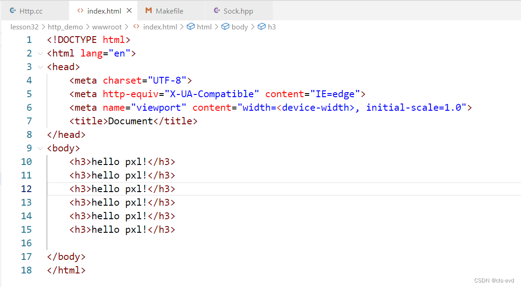
Task: Switch to the Http.cc tab
Action: tap(31, 11)
